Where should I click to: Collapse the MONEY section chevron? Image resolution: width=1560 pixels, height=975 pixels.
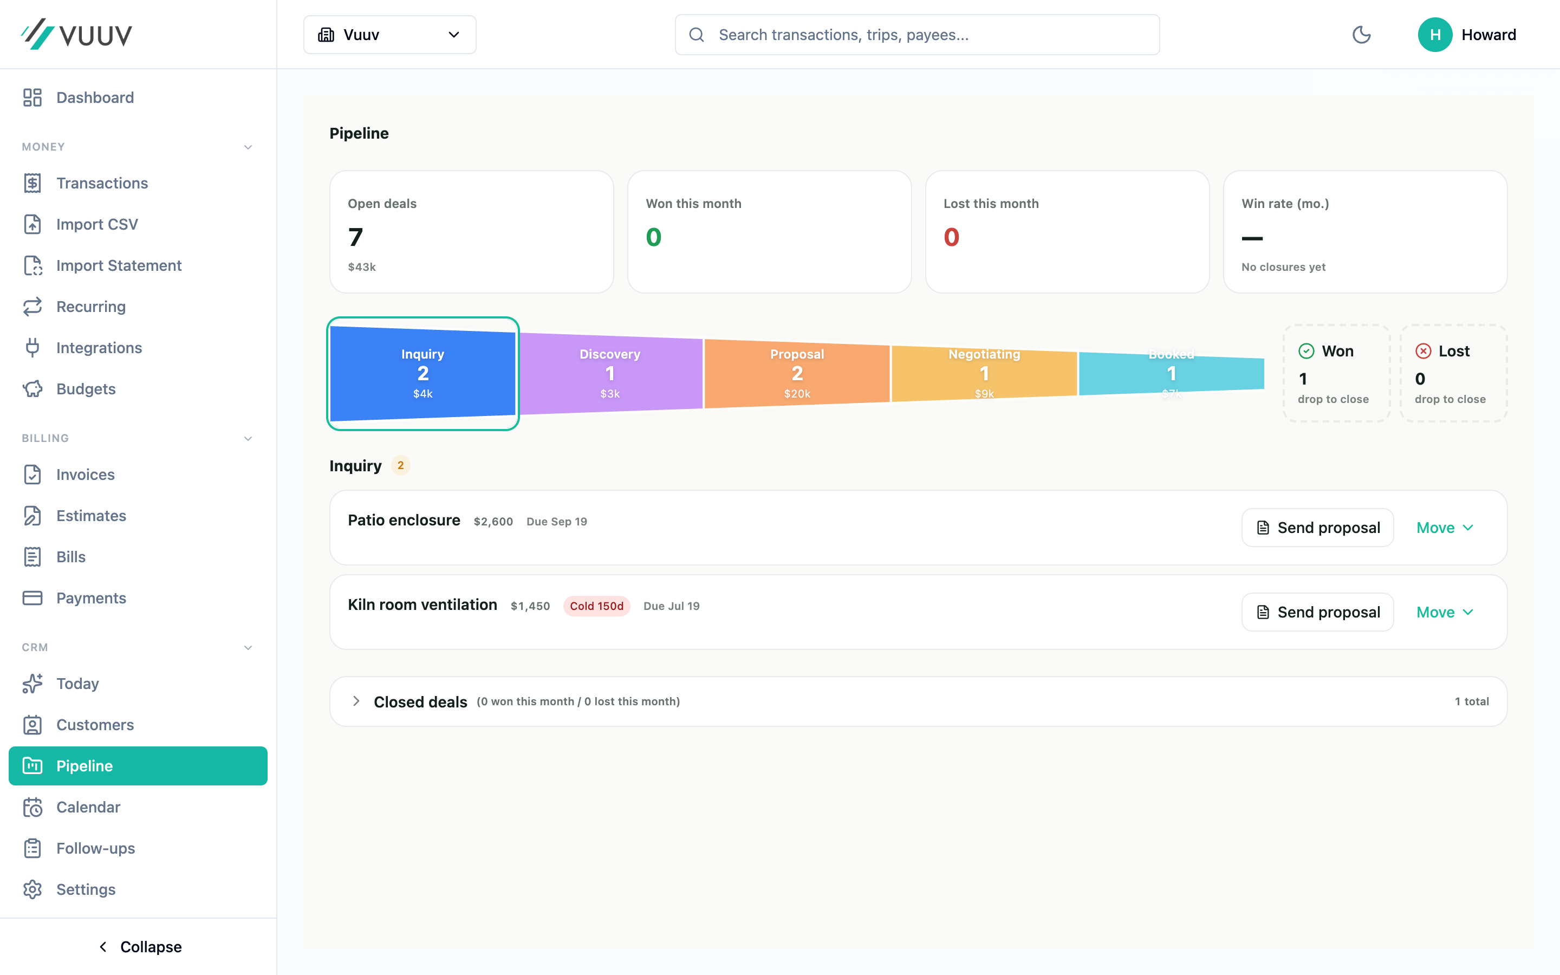[x=248, y=147]
